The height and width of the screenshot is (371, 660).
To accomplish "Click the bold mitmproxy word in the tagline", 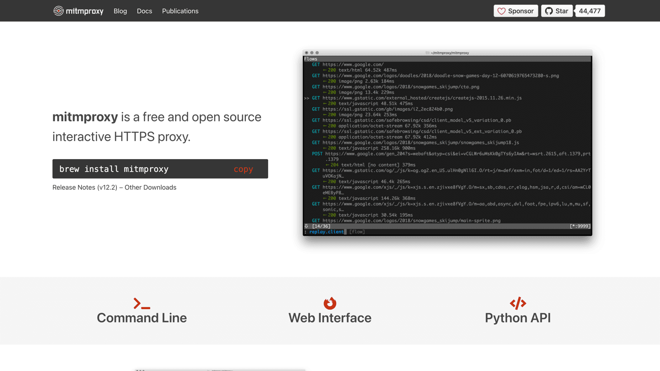I will [x=85, y=117].
